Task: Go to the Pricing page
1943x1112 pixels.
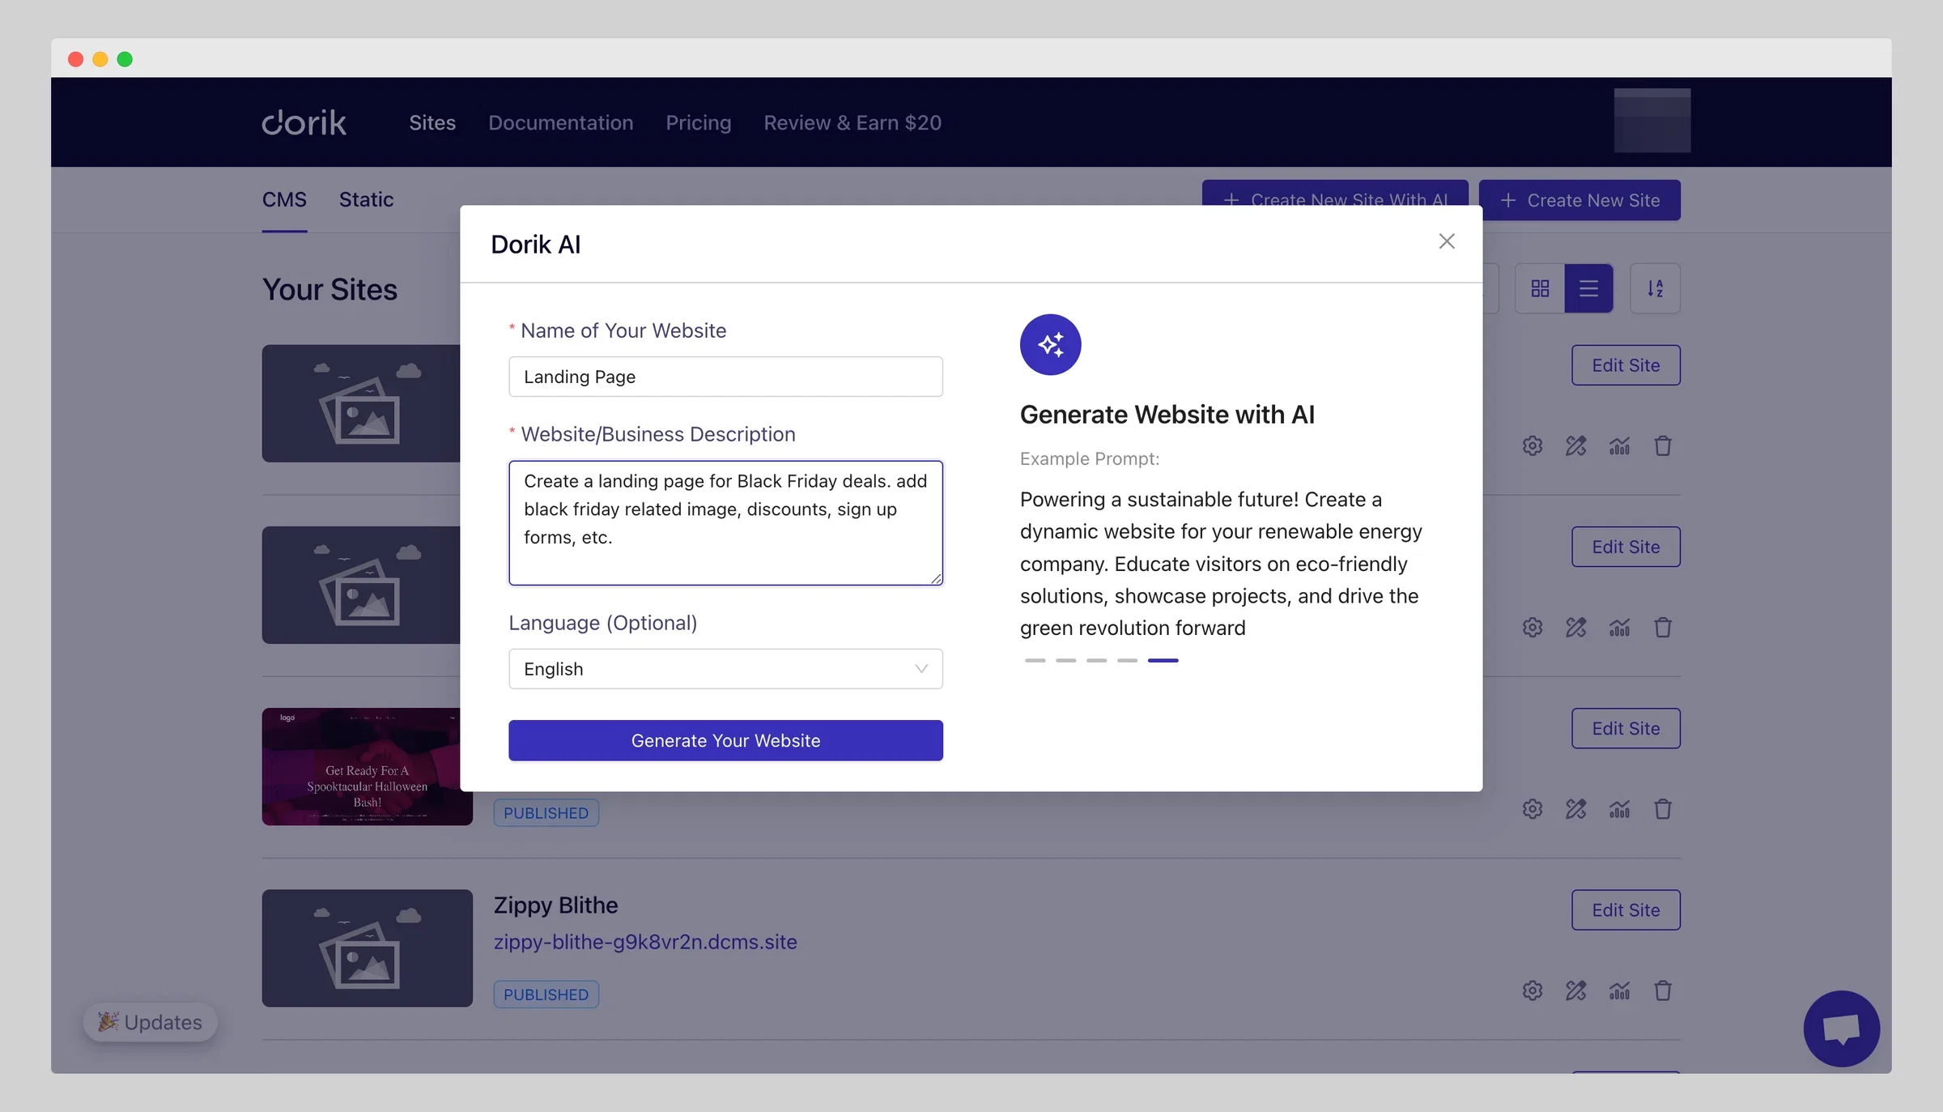Action: [698, 122]
